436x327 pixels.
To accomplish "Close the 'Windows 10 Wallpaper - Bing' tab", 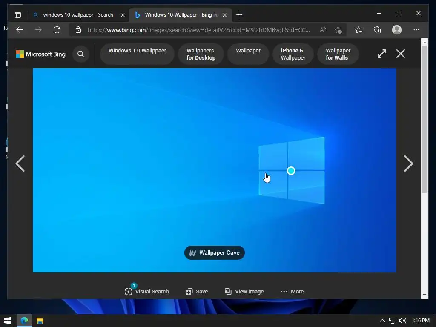I will click(225, 15).
